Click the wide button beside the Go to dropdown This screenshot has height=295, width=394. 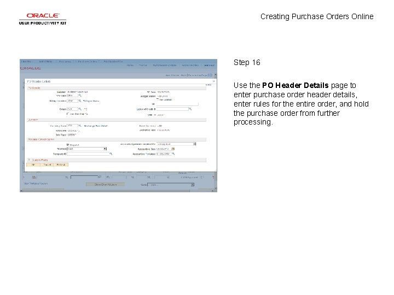105,185
